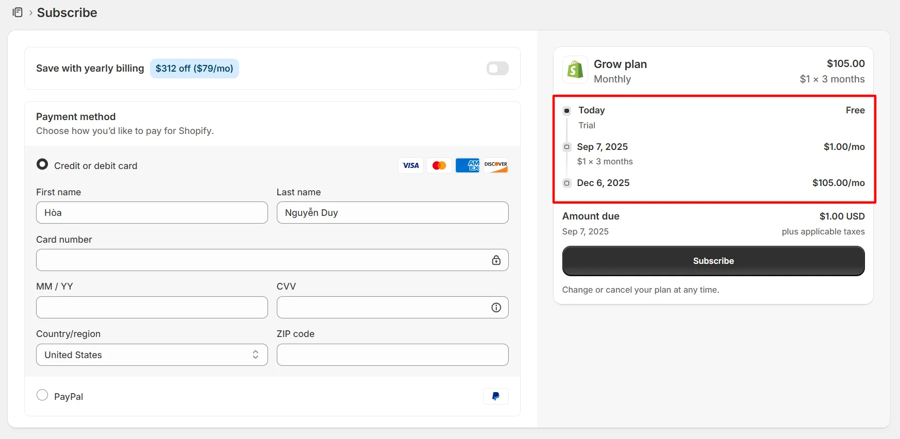Enable the yearly billing toggle
The height and width of the screenshot is (439, 900).
click(x=497, y=69)
